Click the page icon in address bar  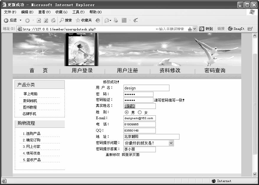point(20,29)
